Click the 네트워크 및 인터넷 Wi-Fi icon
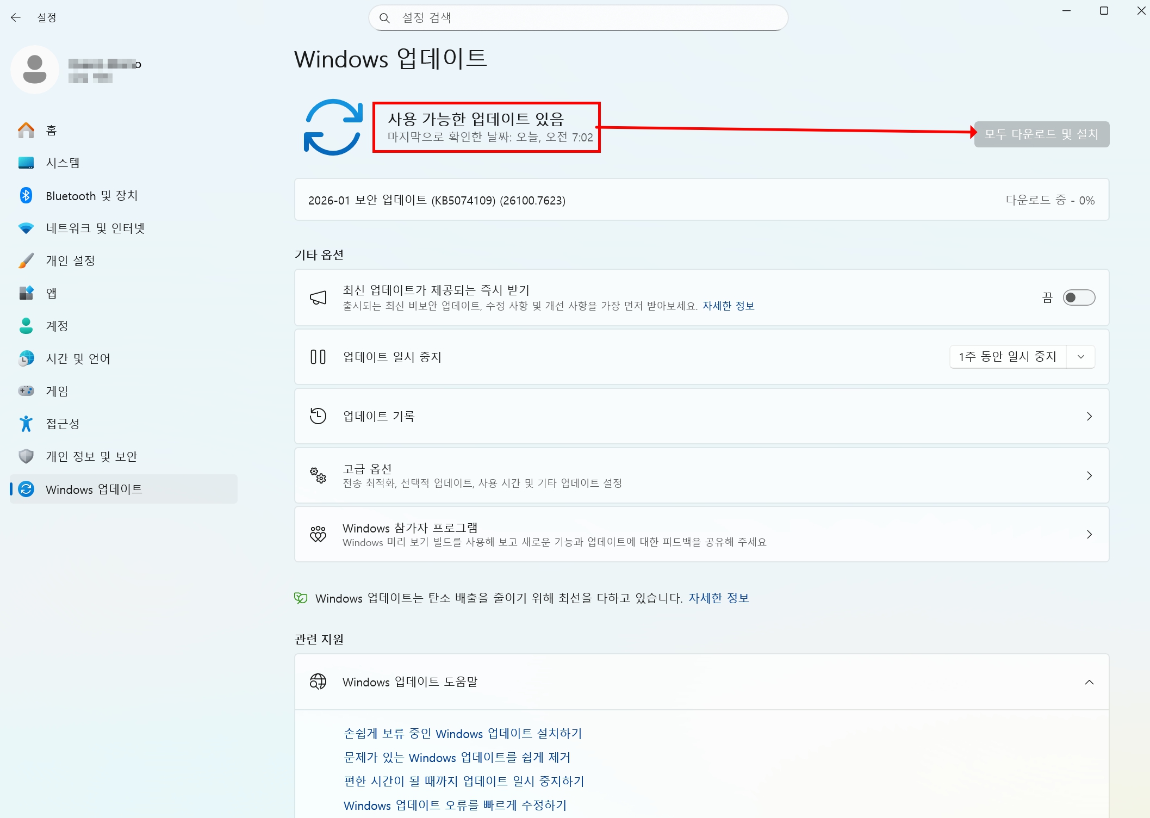Image resolution: width=1150 pixels, height=818 pixels. [26, 228]
